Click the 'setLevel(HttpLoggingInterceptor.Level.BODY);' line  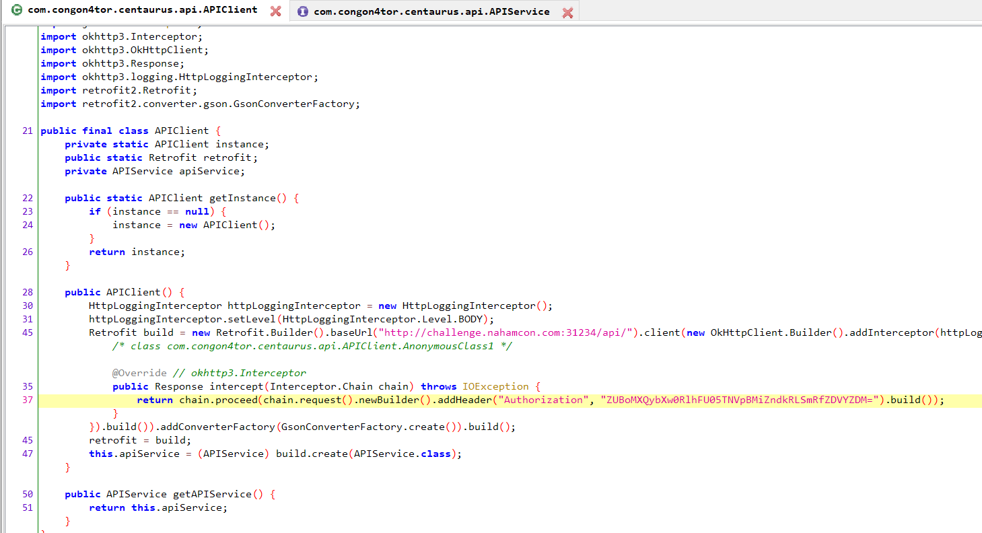[291, 319]
